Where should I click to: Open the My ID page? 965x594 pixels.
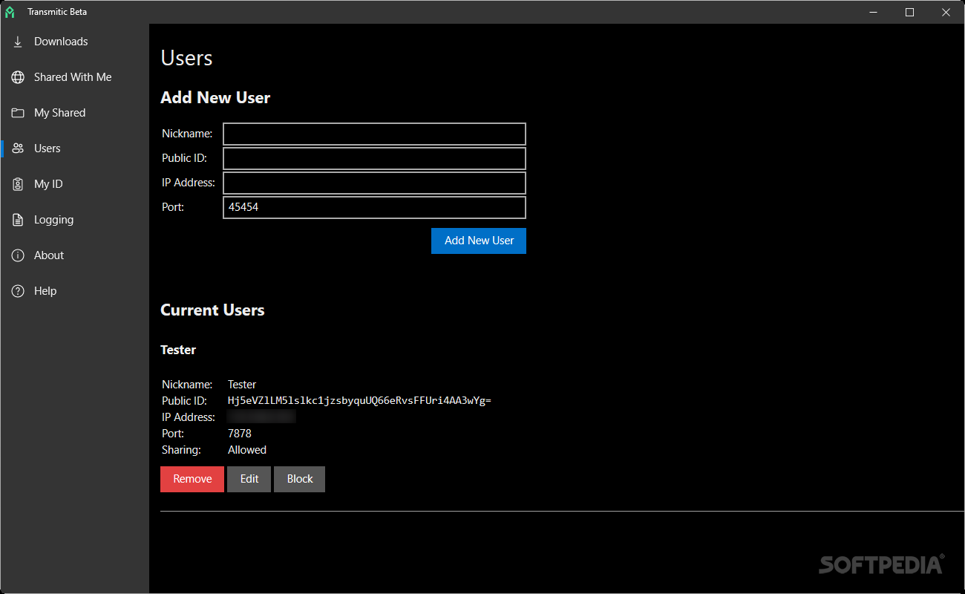click(74, 184)
